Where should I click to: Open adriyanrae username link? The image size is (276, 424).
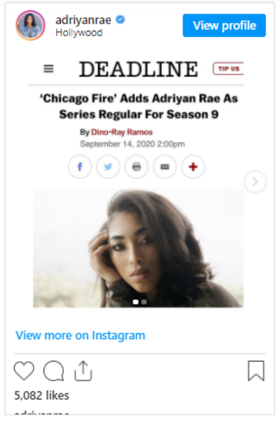pos(83,20)
